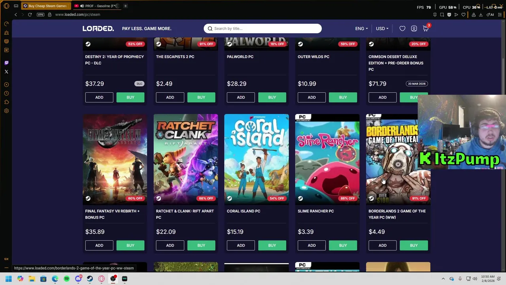Toggle the VPN badge in address bar
The image size is (506, 285).
coord(40,15)
